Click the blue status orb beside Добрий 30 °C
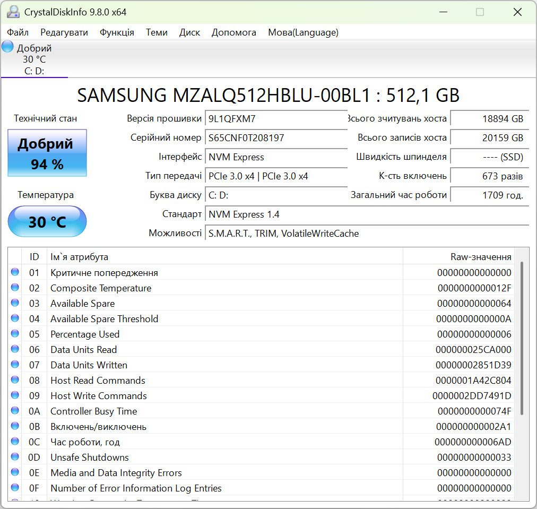Image resolution: width=537 pixels, height=509 pixels. point(7,47)
